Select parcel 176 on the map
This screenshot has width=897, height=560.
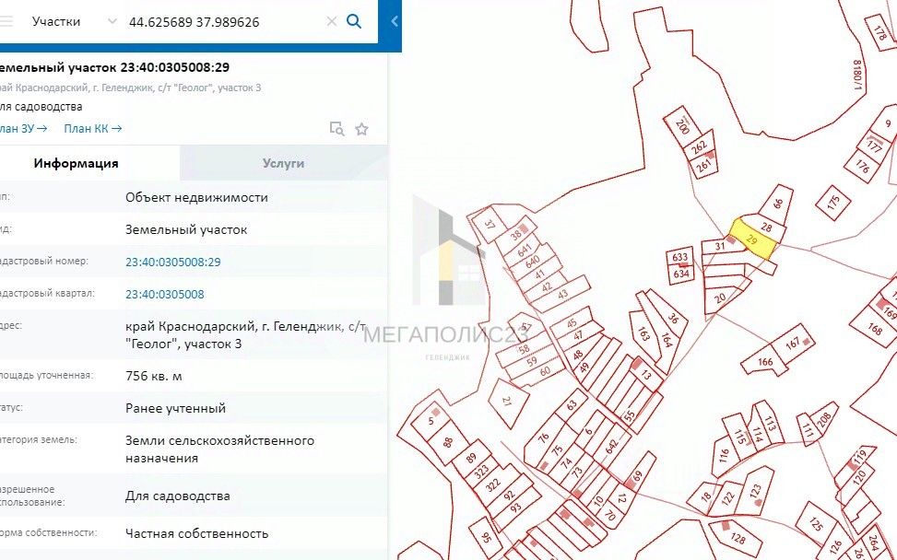click(862, 166)
